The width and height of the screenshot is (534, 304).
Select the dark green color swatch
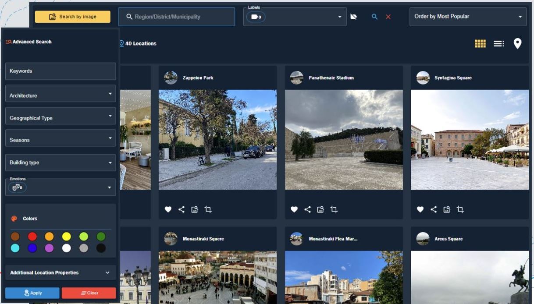(x=101, y=237)
